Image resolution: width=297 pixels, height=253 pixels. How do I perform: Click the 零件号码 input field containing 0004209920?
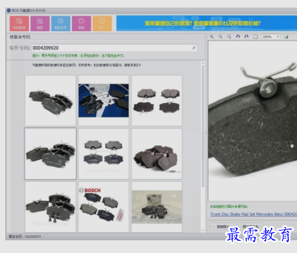(x=114, y=48)
